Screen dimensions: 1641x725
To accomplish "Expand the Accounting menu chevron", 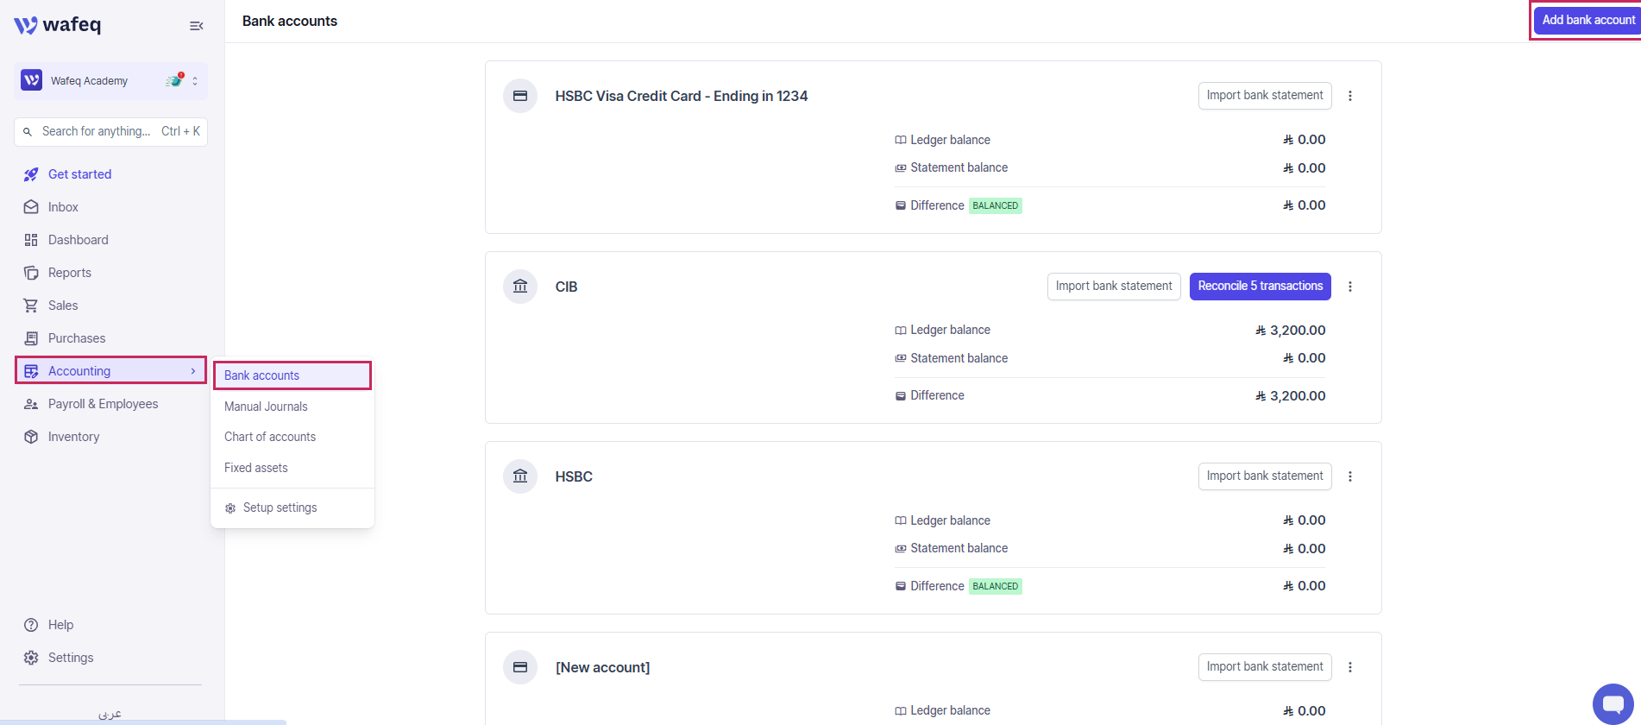I will click(x=193, y=371).
